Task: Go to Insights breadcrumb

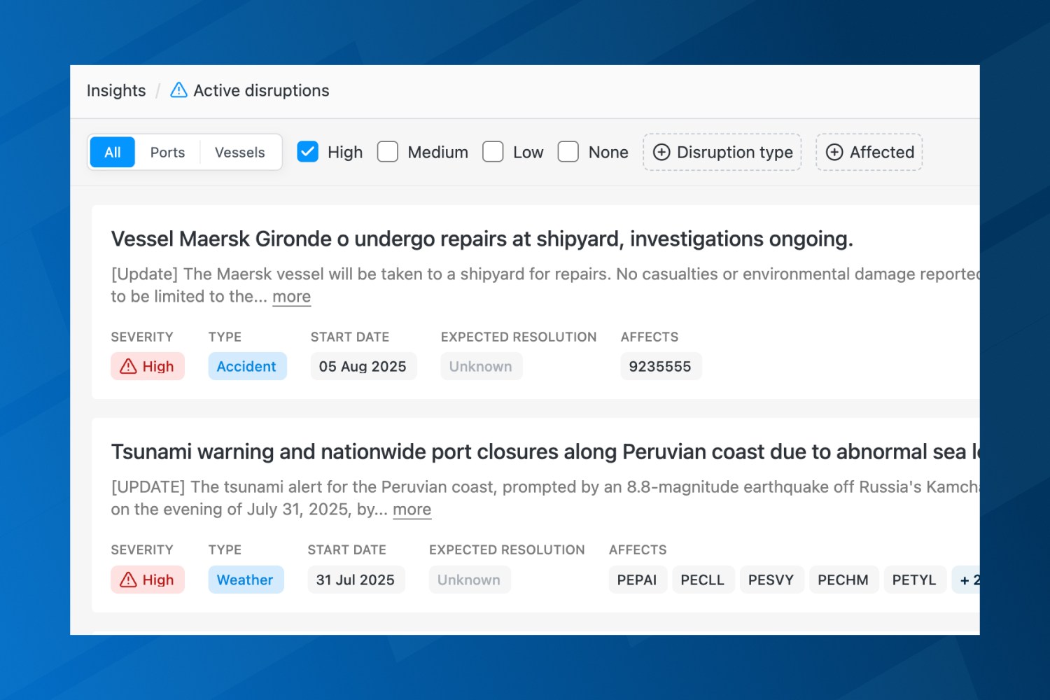Action: click(116, 90)
